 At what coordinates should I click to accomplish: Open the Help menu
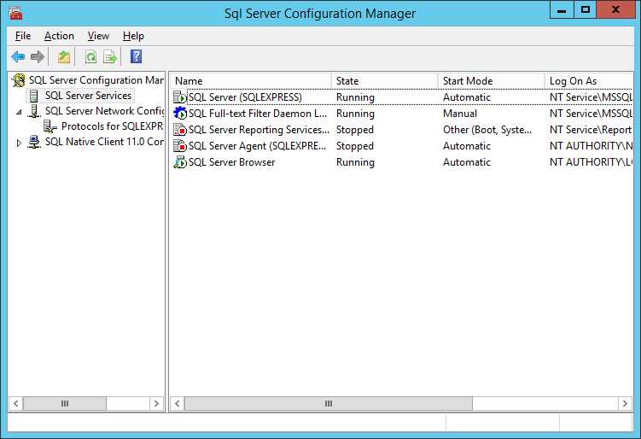coord(133,36)
